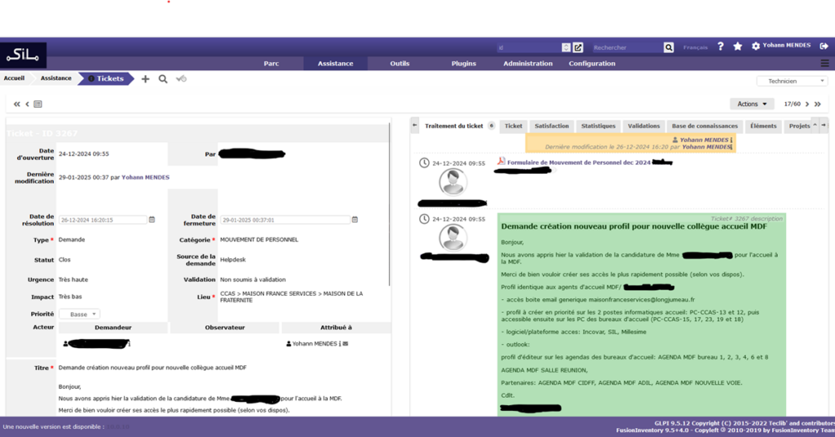Click the logout icon beside Yohann MENDES

coord(824,46)
